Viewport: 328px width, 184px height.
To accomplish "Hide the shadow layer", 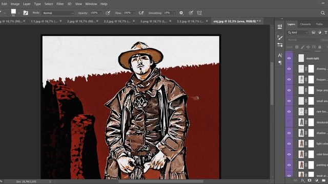I will click(x=289, y=133).
